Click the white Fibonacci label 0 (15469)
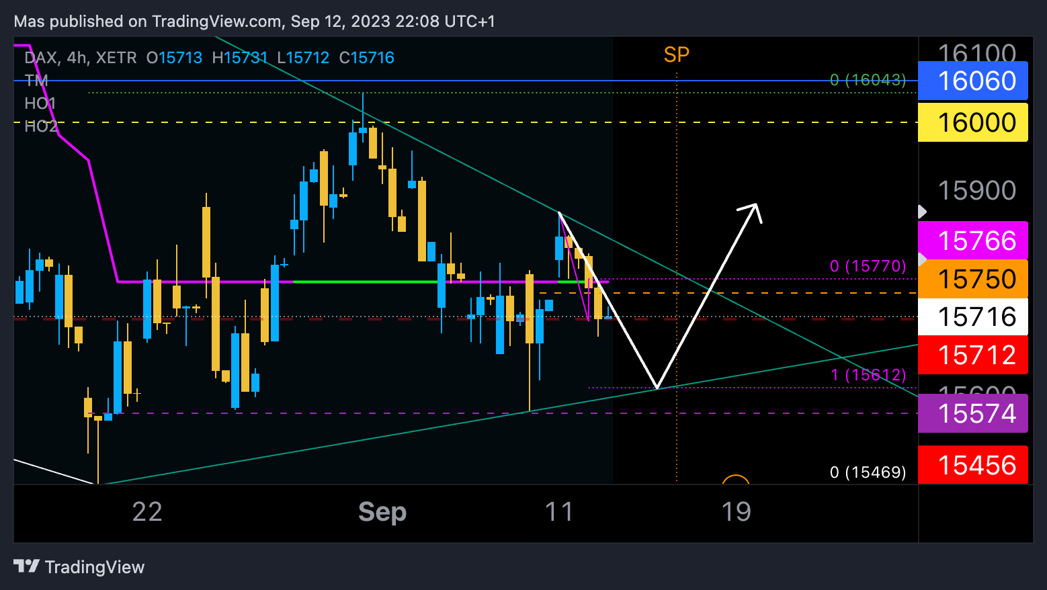 pos(868,472)
